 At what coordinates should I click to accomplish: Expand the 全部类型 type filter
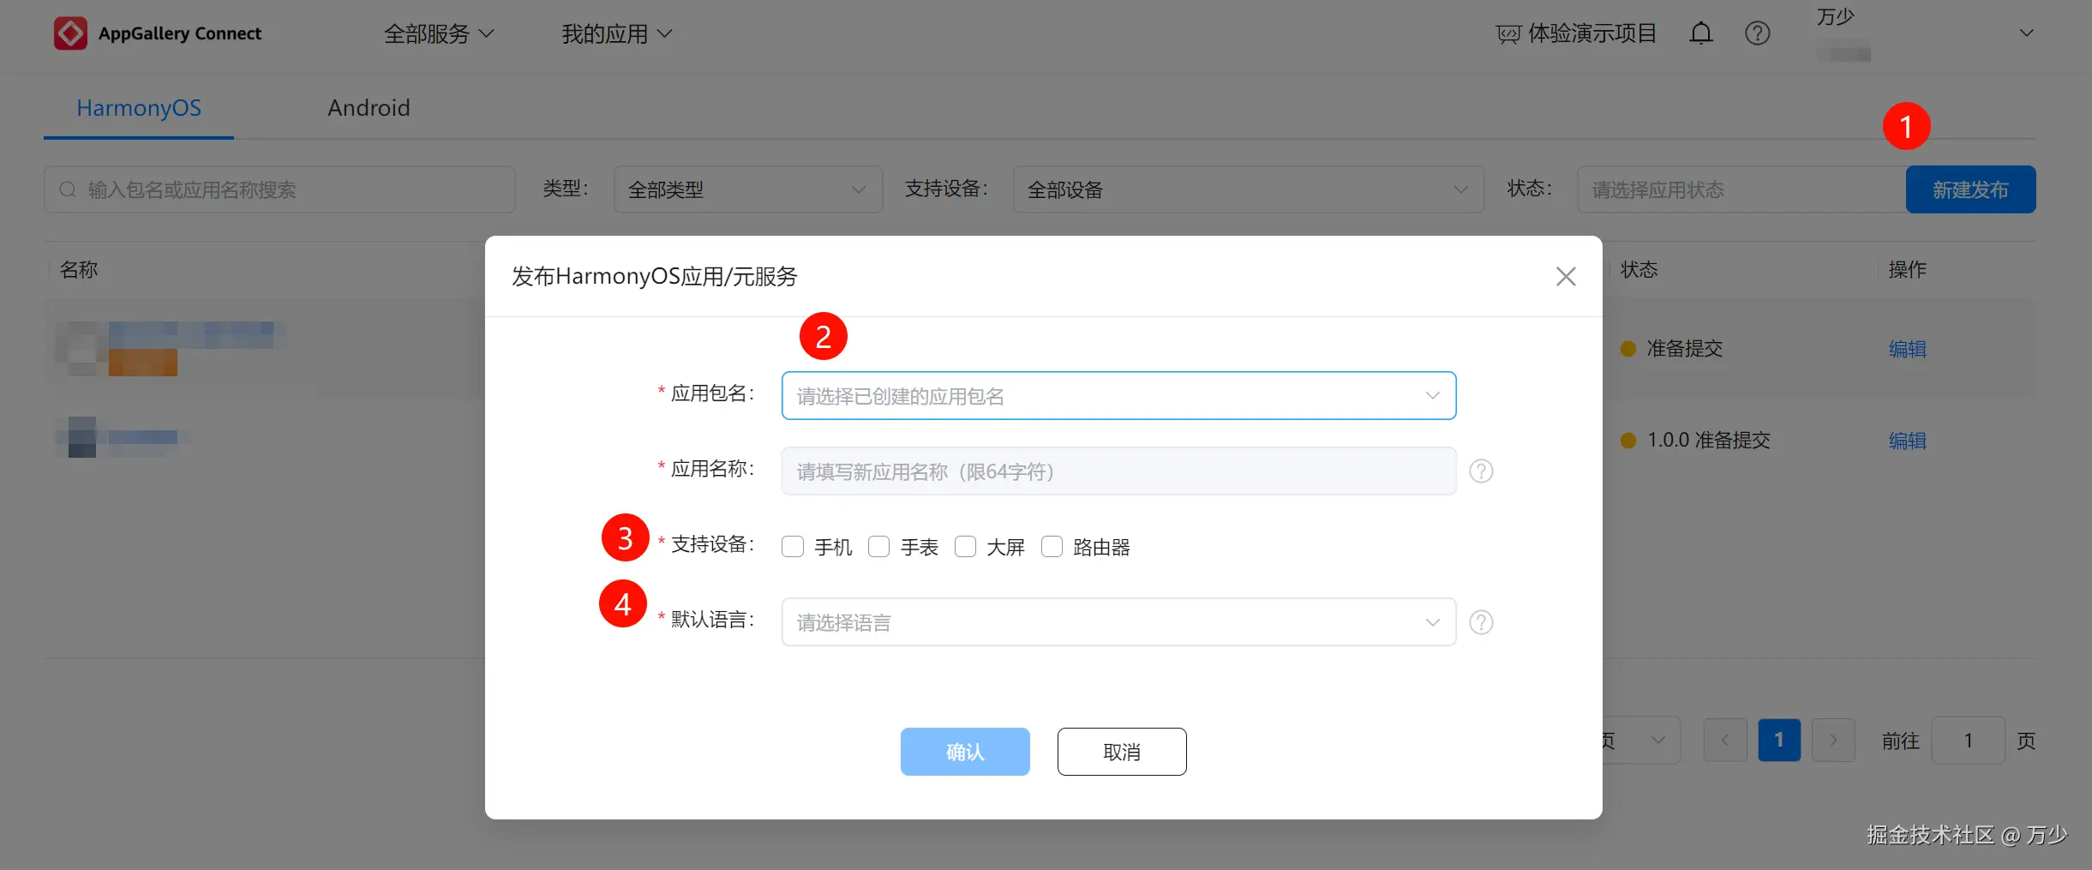coord(748,189)
